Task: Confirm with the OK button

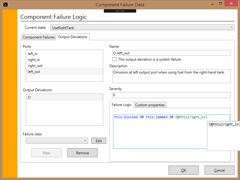Action: pyautogui.click(x=184, y=170)
